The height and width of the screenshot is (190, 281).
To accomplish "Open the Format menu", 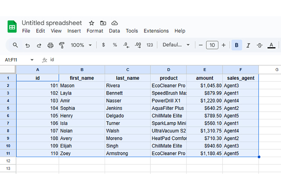I will (95, 31).
